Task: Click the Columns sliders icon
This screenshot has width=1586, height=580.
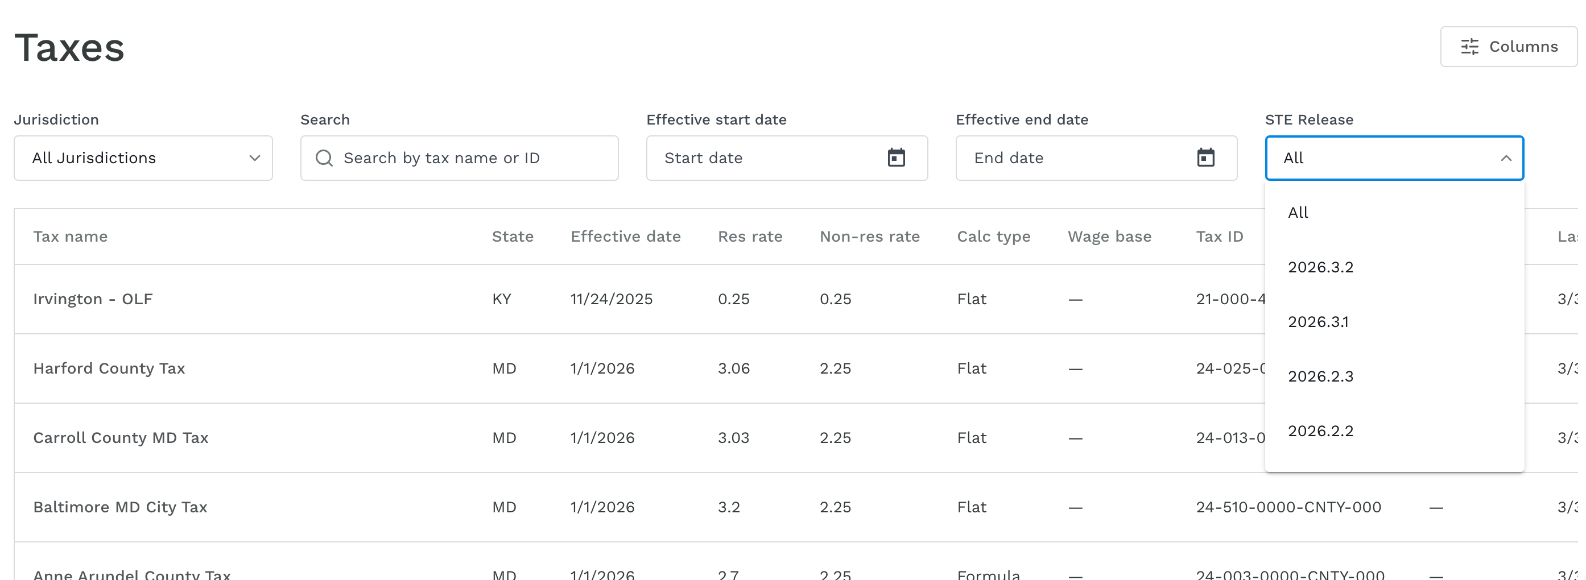Action: pyautogui.click(x=1469, y=47)
